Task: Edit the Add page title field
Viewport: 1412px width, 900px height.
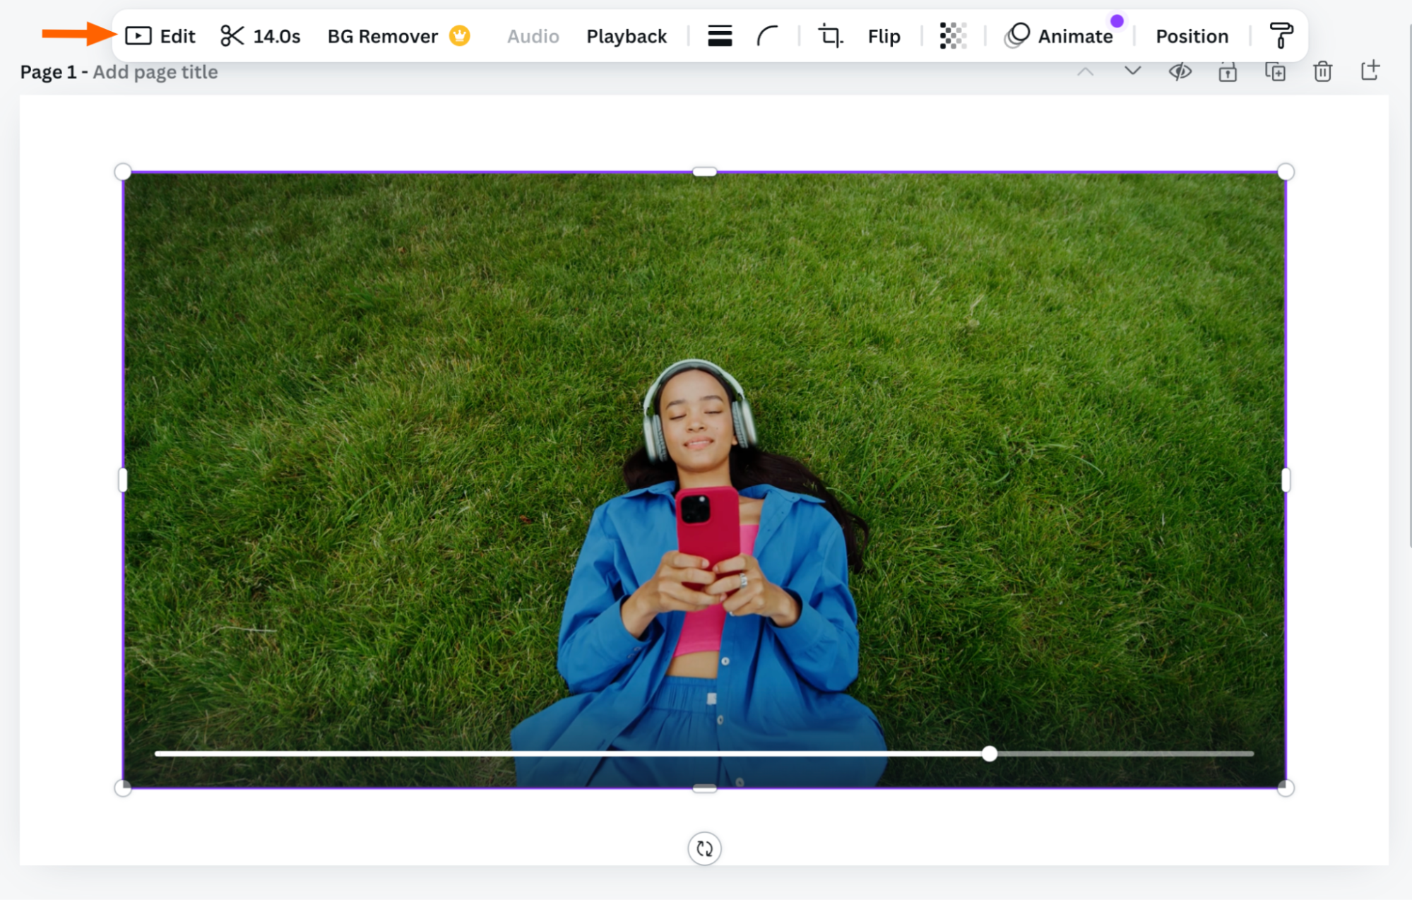Action: tap(155, 72)
